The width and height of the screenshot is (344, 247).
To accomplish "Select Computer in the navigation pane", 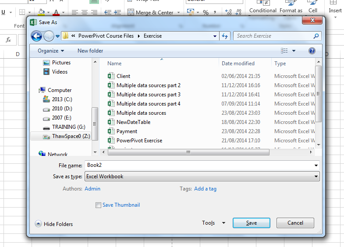I will click(x=55, y=90).
